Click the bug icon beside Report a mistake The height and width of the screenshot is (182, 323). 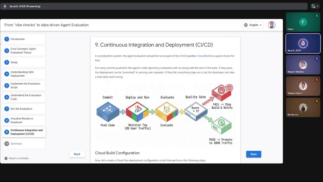coord(6,158)
